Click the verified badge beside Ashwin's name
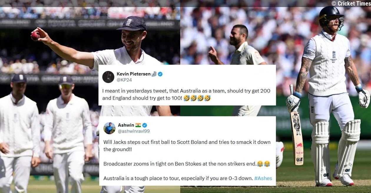Screen dimensions: 371x193 coord(145,125)
